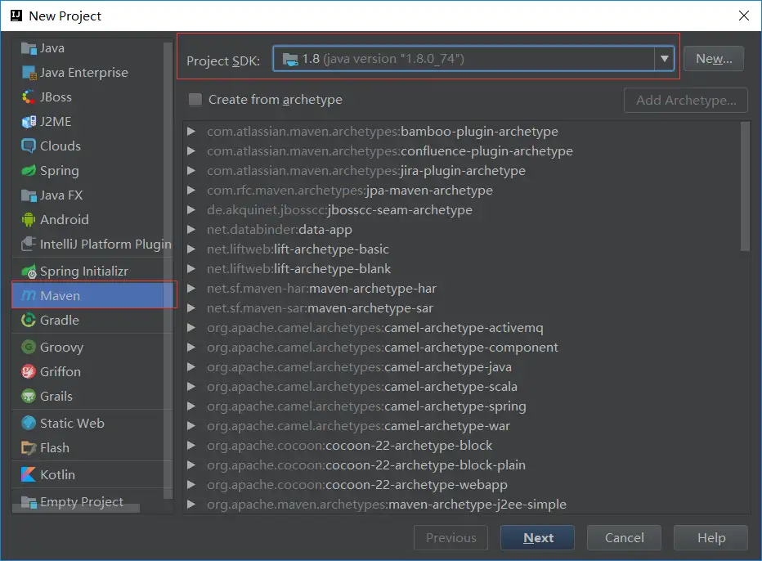Choose the Gradle project type icon
Screen dimensions: 762x561
click(29, 321)
